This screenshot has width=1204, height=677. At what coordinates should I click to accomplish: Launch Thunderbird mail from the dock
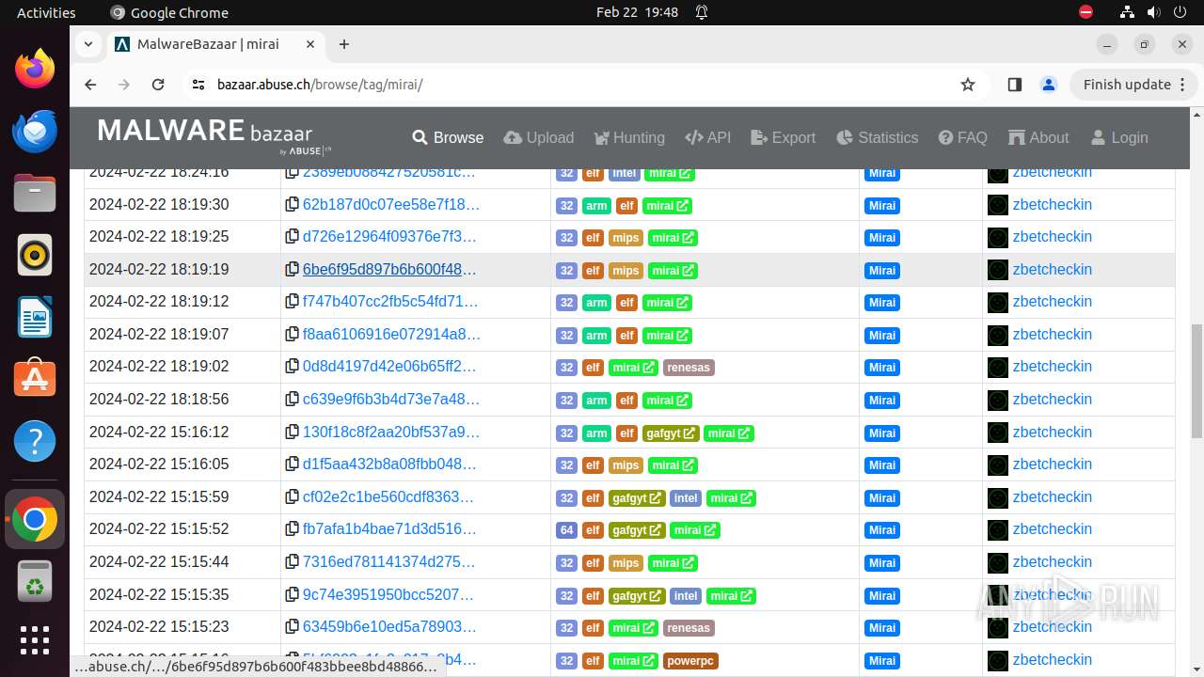[x=35, y=131]
